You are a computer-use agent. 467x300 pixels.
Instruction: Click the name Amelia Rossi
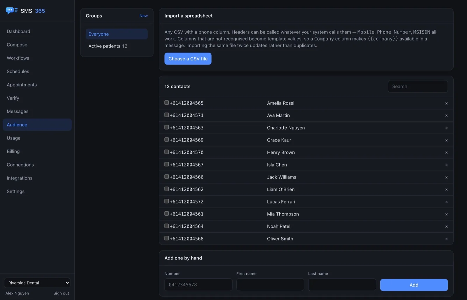280,103
